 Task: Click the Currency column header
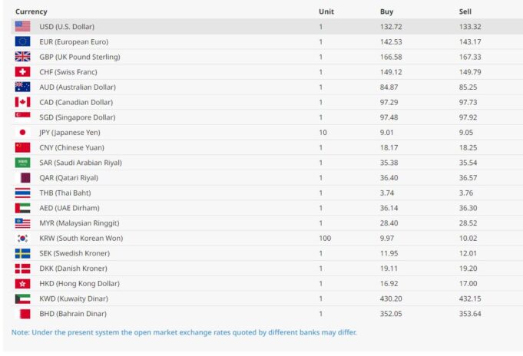pyautogui.click(x=31, y=12)
